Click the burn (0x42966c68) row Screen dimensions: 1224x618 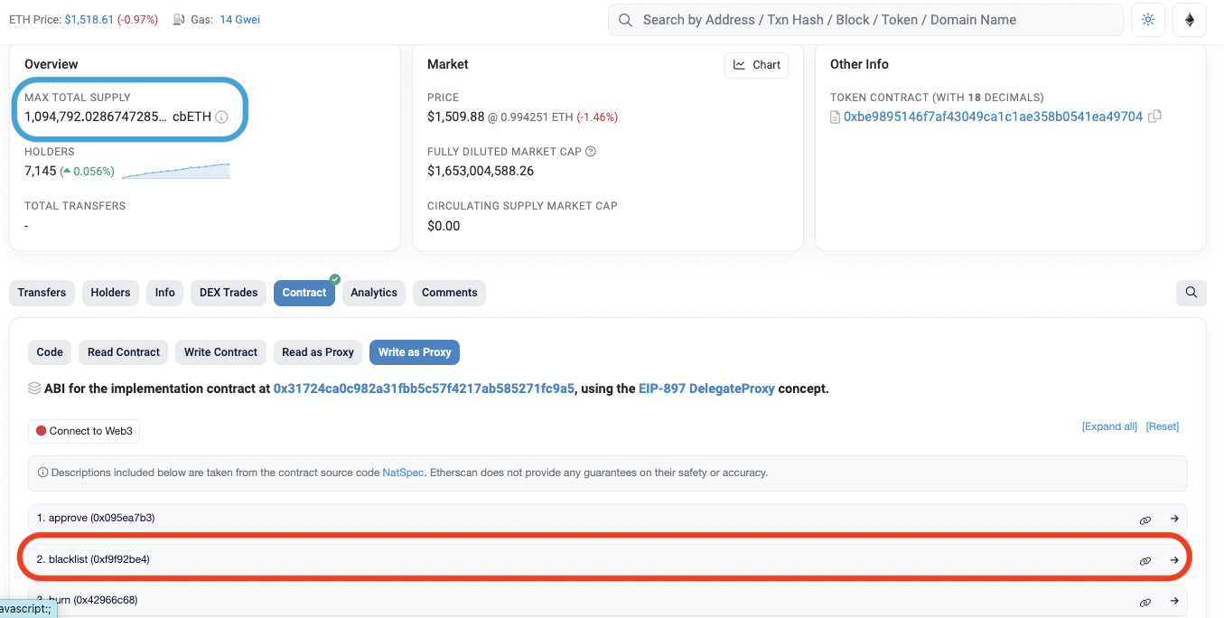click(x=607, y=601)
